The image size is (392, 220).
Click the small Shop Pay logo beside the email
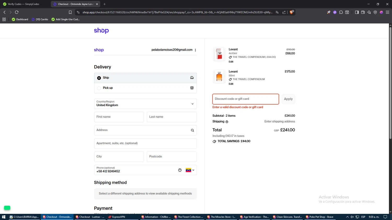coord(99,50)
